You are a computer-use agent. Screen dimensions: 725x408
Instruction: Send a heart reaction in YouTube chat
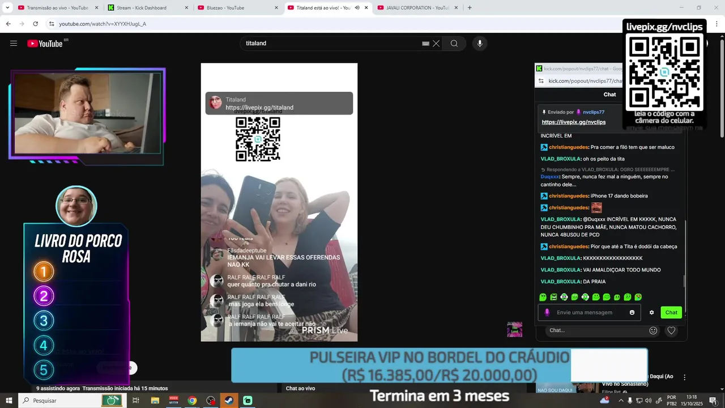click(671, 330)
